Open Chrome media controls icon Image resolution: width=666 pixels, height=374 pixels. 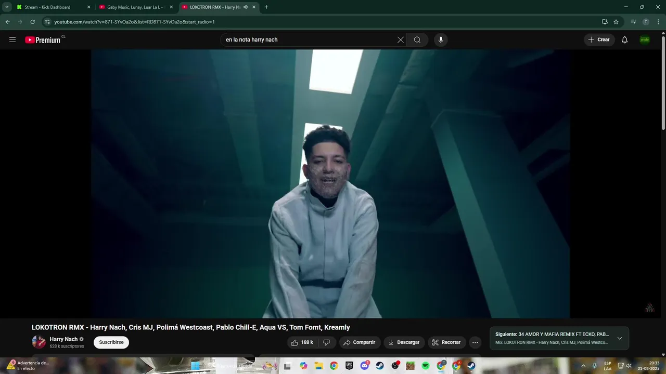coord(633,22)
